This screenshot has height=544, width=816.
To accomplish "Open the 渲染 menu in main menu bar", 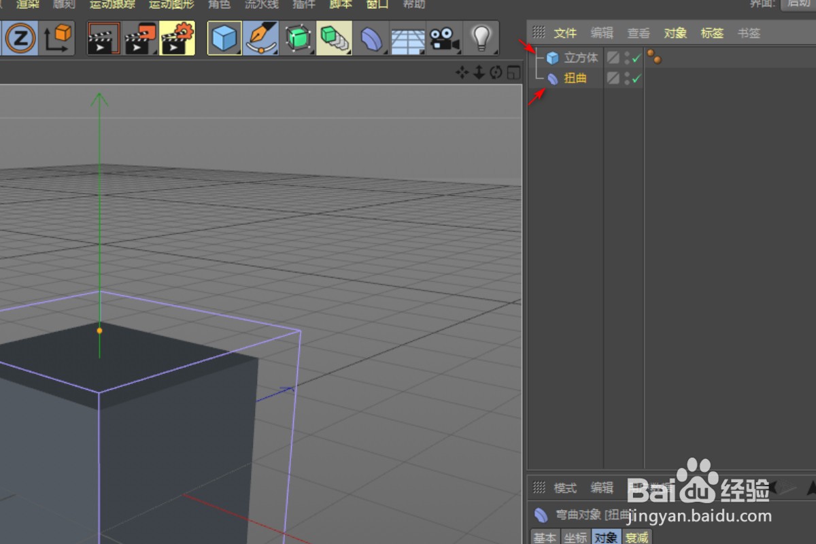I will point(29,4).
